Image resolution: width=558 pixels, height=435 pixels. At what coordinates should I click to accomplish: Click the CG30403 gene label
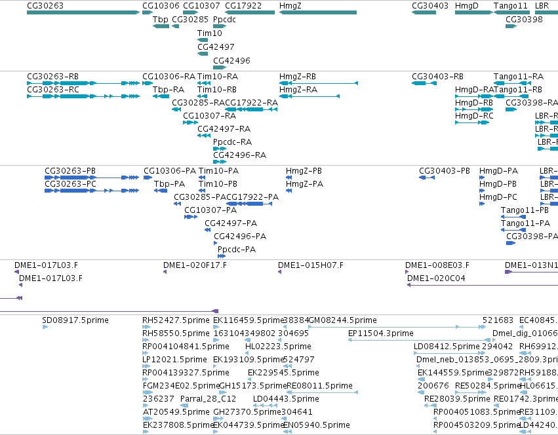[430, 6]
